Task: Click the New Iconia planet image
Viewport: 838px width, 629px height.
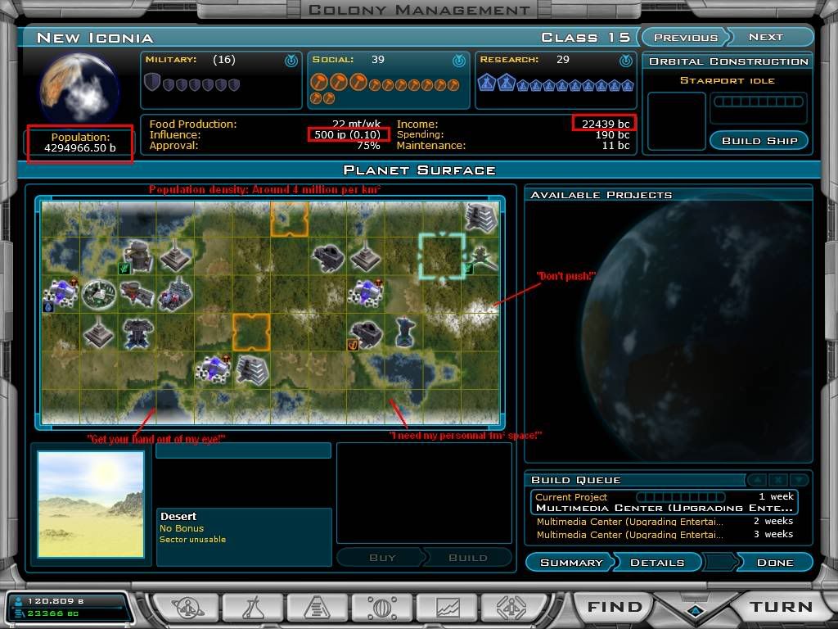Action: tap(79, 87)
